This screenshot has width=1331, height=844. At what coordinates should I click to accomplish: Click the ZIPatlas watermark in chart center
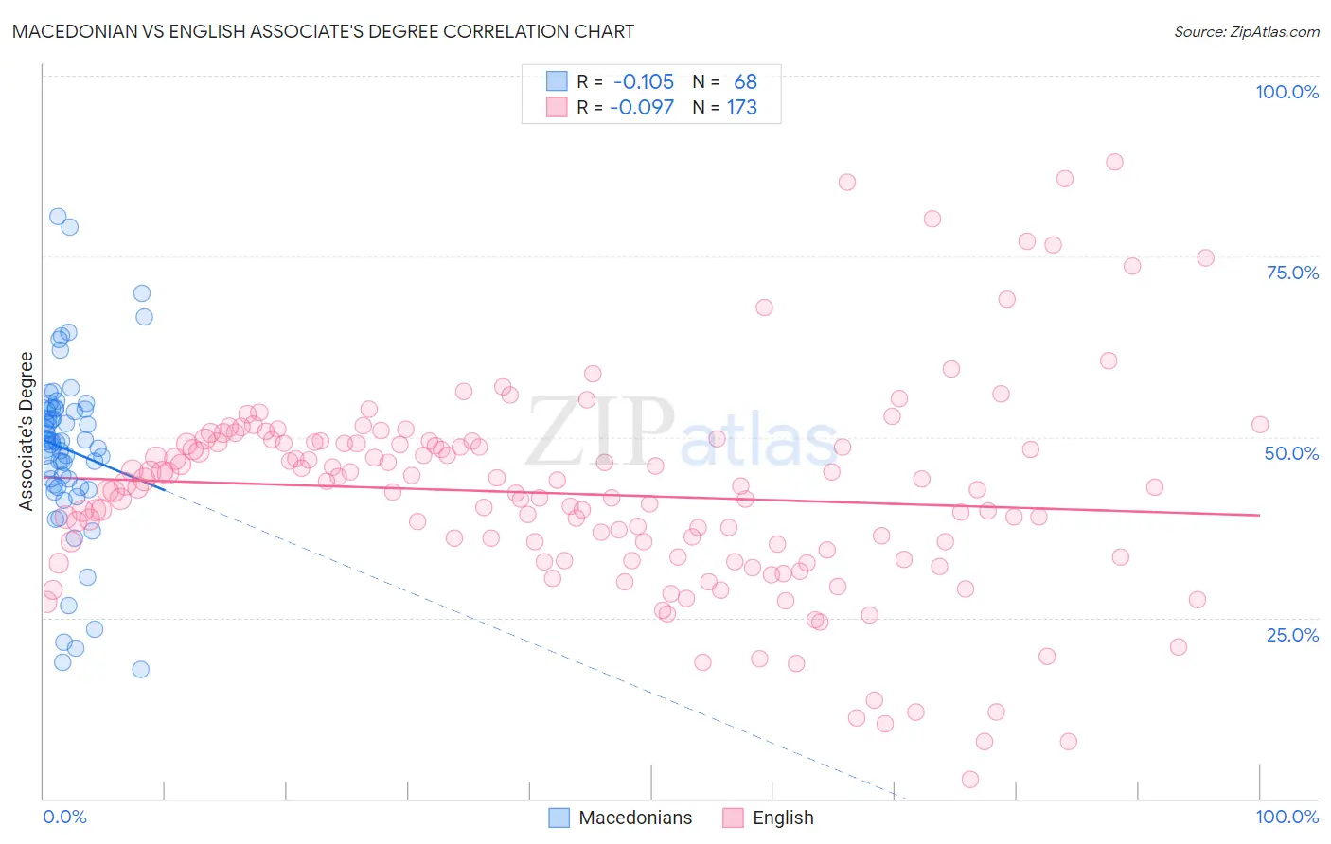coord(682,433)
